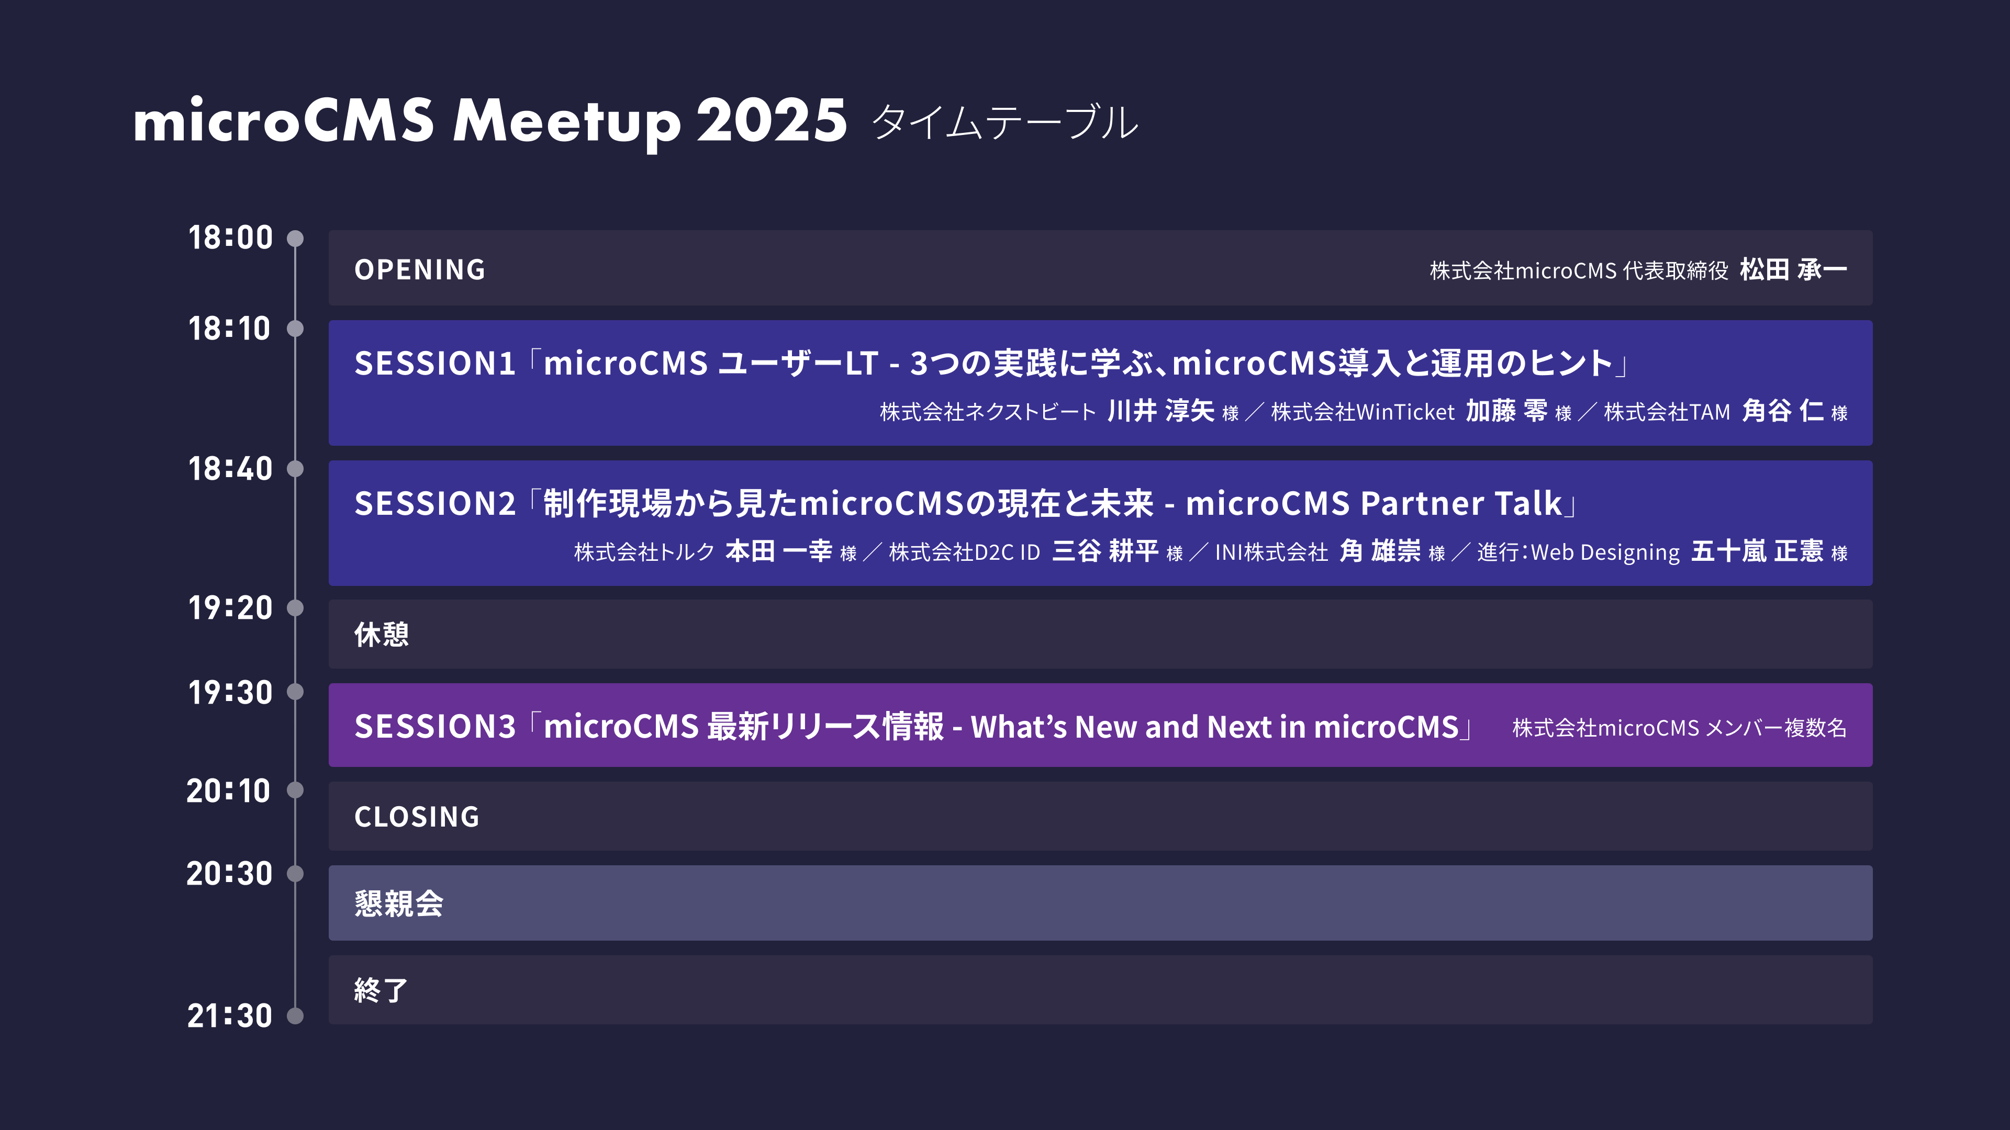Select the 21:30 timeline end dot

click(295, 1015)
